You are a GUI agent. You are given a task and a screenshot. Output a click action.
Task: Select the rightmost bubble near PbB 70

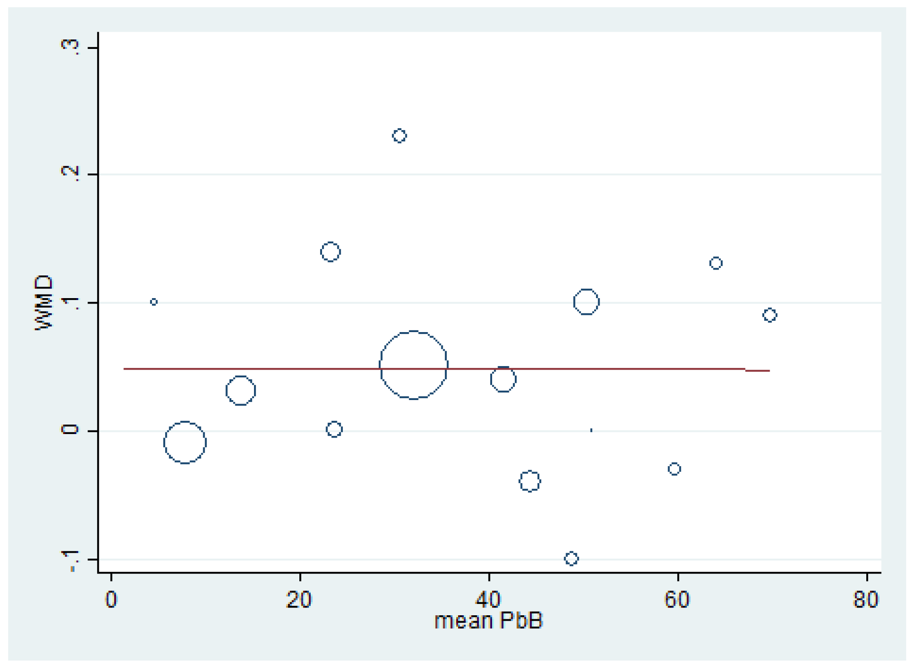click(769, 315)
